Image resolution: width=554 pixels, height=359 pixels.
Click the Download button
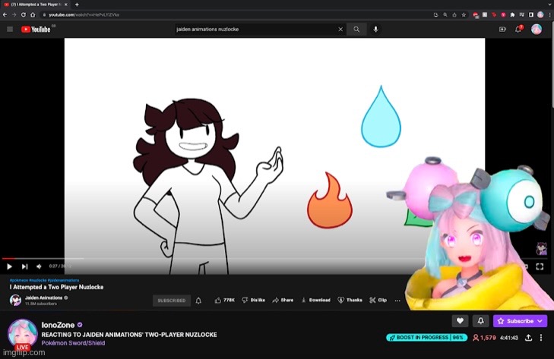pos(315,300)
